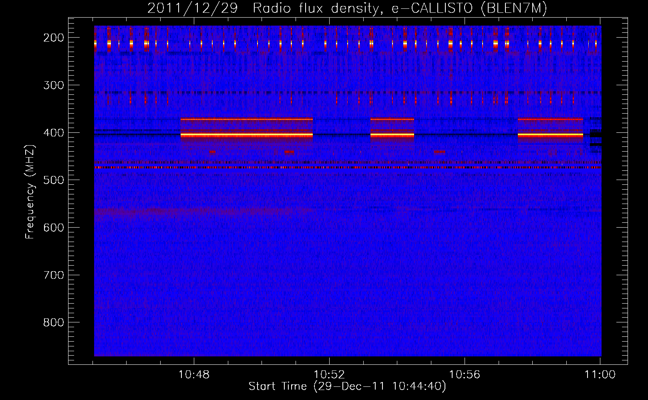Click the 'Start Time (29-Dec-11 10:44:40)' label

click(x=347, y=386)
